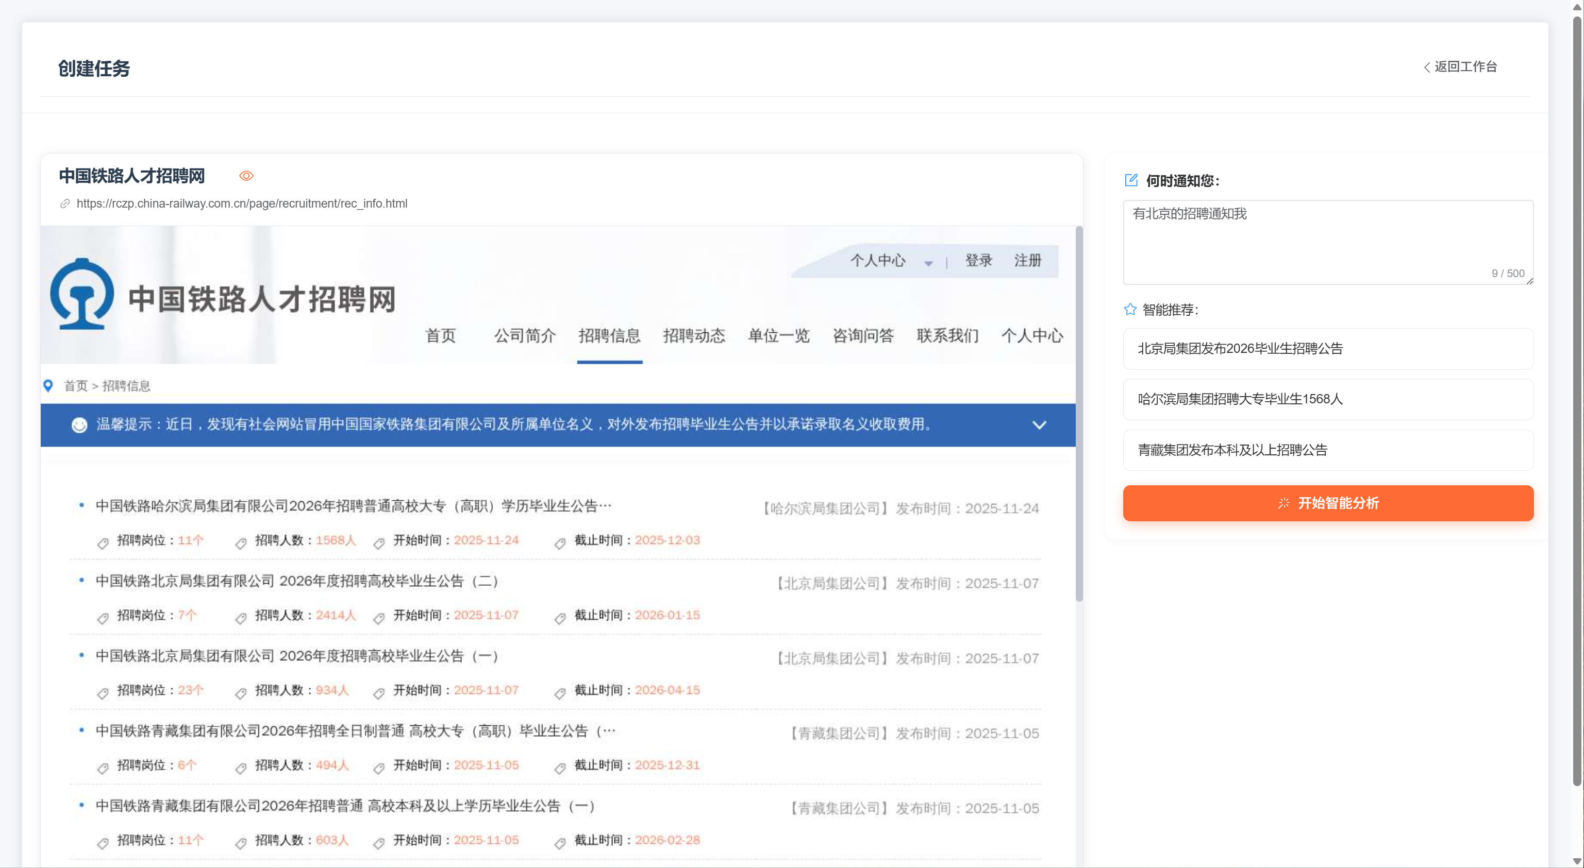Choose suggestion 哈尔滨局集团招聘大专毕业生1568人
The height and width of the screenshot is (868, 1584).
coord(1328,399)
